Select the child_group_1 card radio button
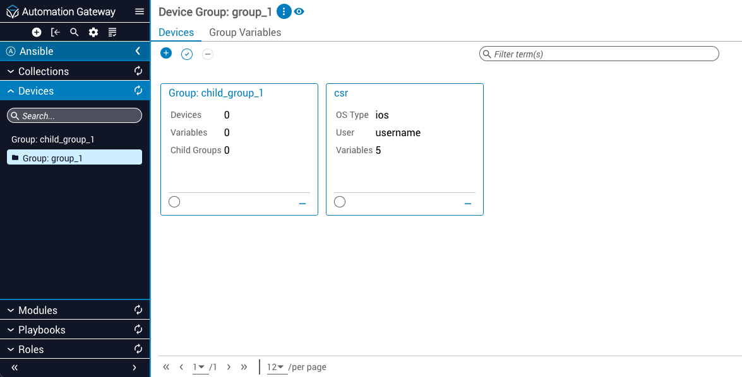Viewport: 742px width, 377px height. coord(174,202)
